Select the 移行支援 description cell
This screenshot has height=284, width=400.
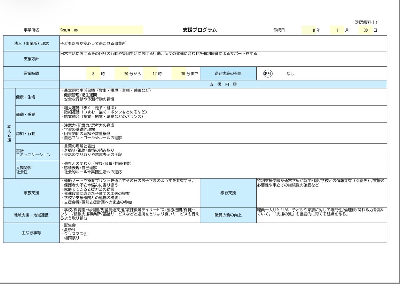tap(321, 192)
